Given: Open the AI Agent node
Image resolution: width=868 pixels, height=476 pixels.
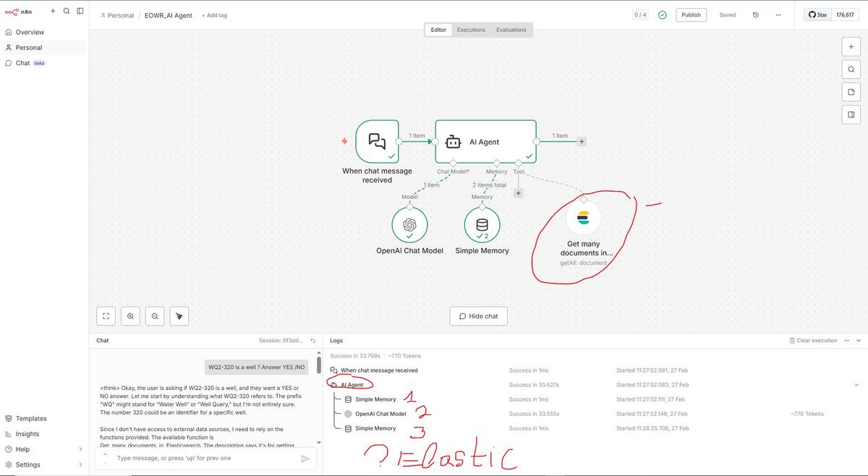Looking at the screenshot, I should [485, 142].
